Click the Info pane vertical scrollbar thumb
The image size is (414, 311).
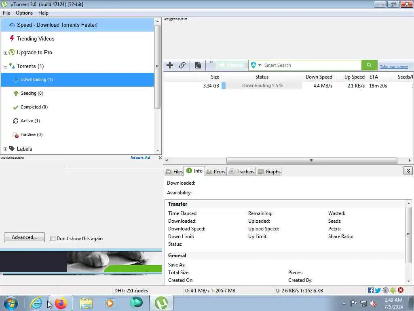click(x=408, y=235)
